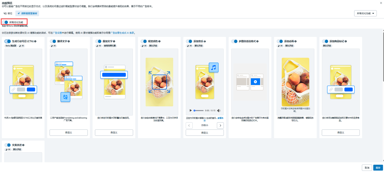Click the info icon next to 多图自适应格式
The image size is (384, 172).
(x=257, y=41)
